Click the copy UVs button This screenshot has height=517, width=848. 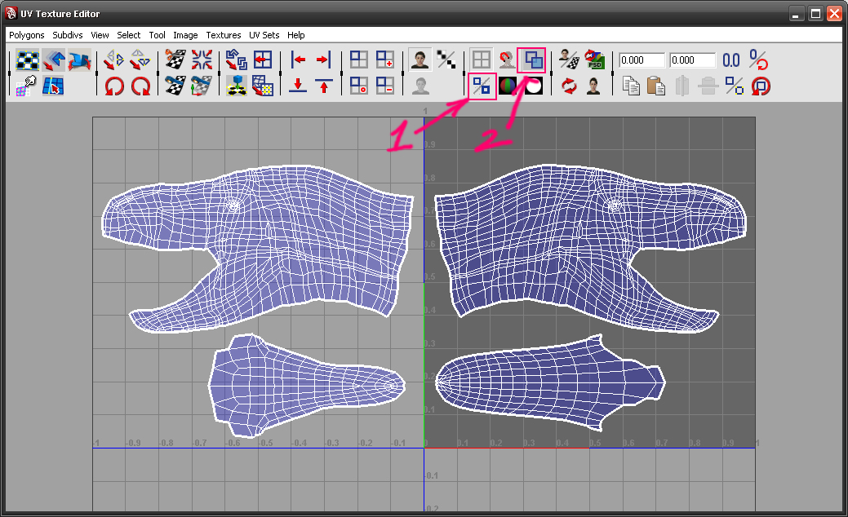[630, 85]
